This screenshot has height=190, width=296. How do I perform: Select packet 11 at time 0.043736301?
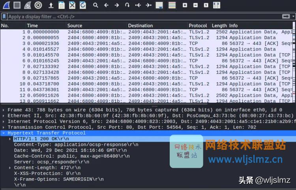pyautogui.click(x=146, y=90)
